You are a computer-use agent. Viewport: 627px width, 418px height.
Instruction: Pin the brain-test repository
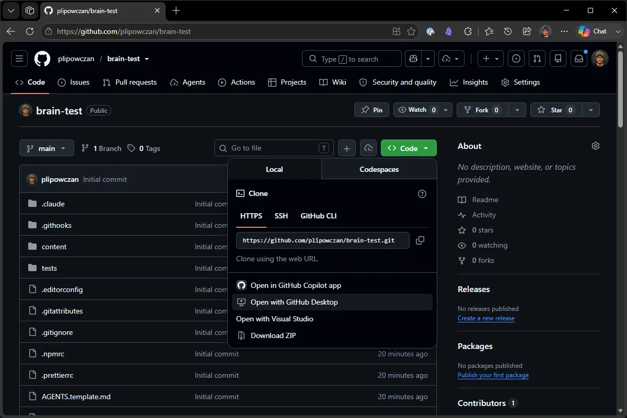[372, 110]
